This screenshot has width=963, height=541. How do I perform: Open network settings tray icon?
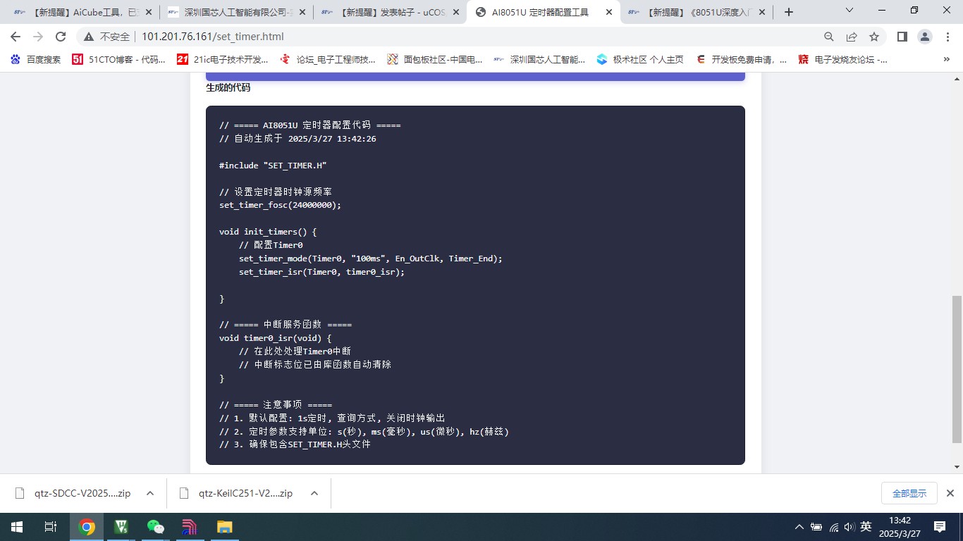(834, 527)
